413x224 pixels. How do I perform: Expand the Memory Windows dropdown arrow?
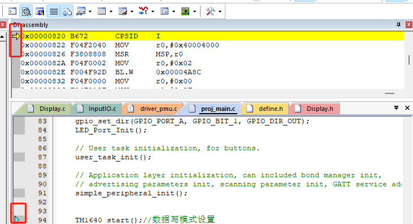point(111,12)
